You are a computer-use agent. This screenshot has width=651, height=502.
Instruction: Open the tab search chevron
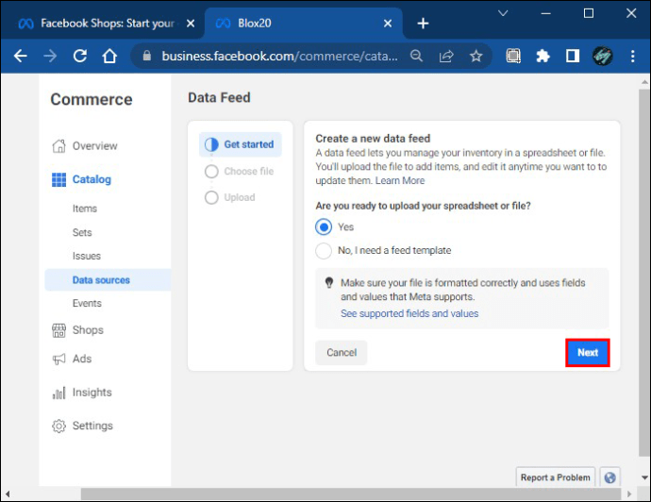point(503,13)
